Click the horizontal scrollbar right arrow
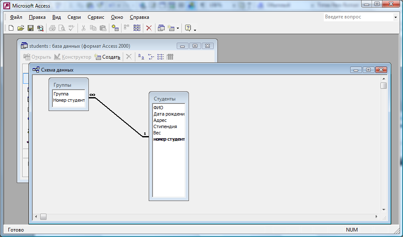 tap(377, 217)
